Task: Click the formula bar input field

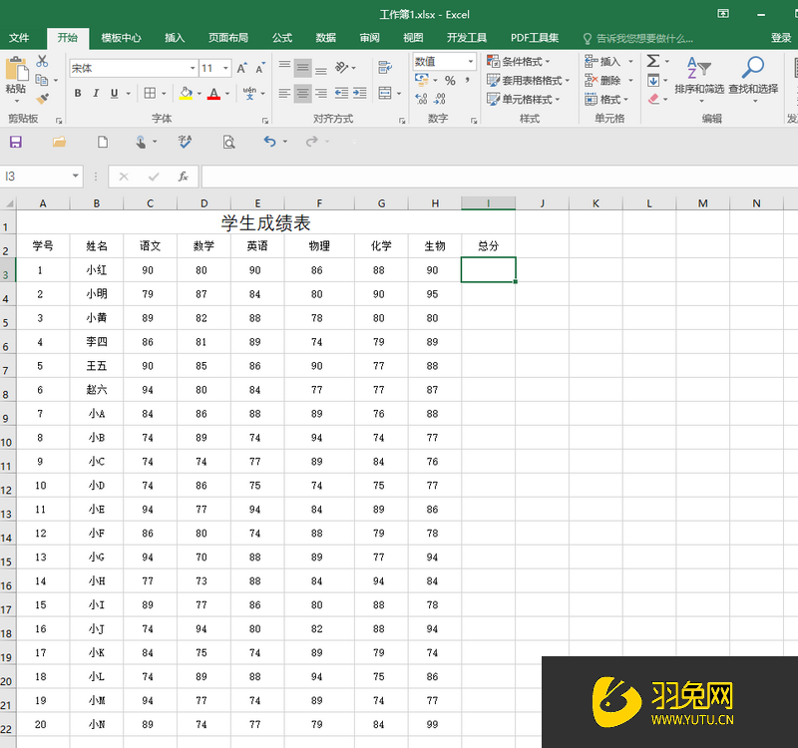Action: (x=500, y=177)
